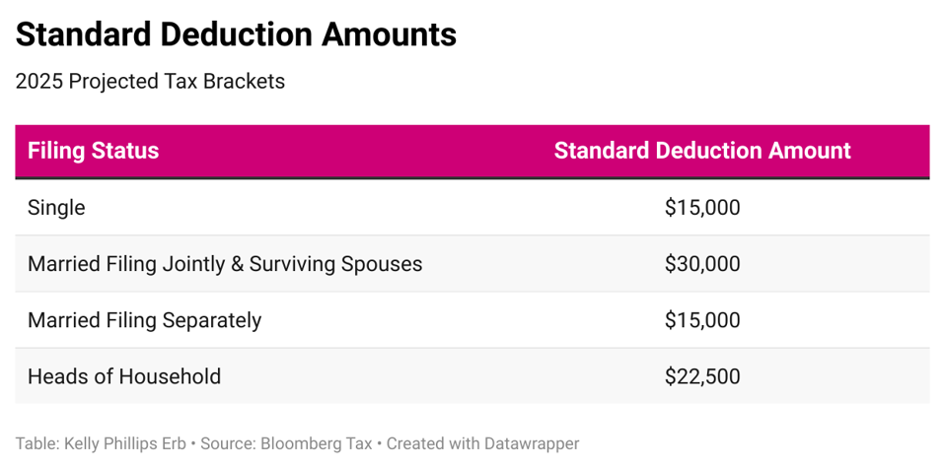
Task: Select the Standard Deduction Amount column header
Action: click(x=701, y=151)
